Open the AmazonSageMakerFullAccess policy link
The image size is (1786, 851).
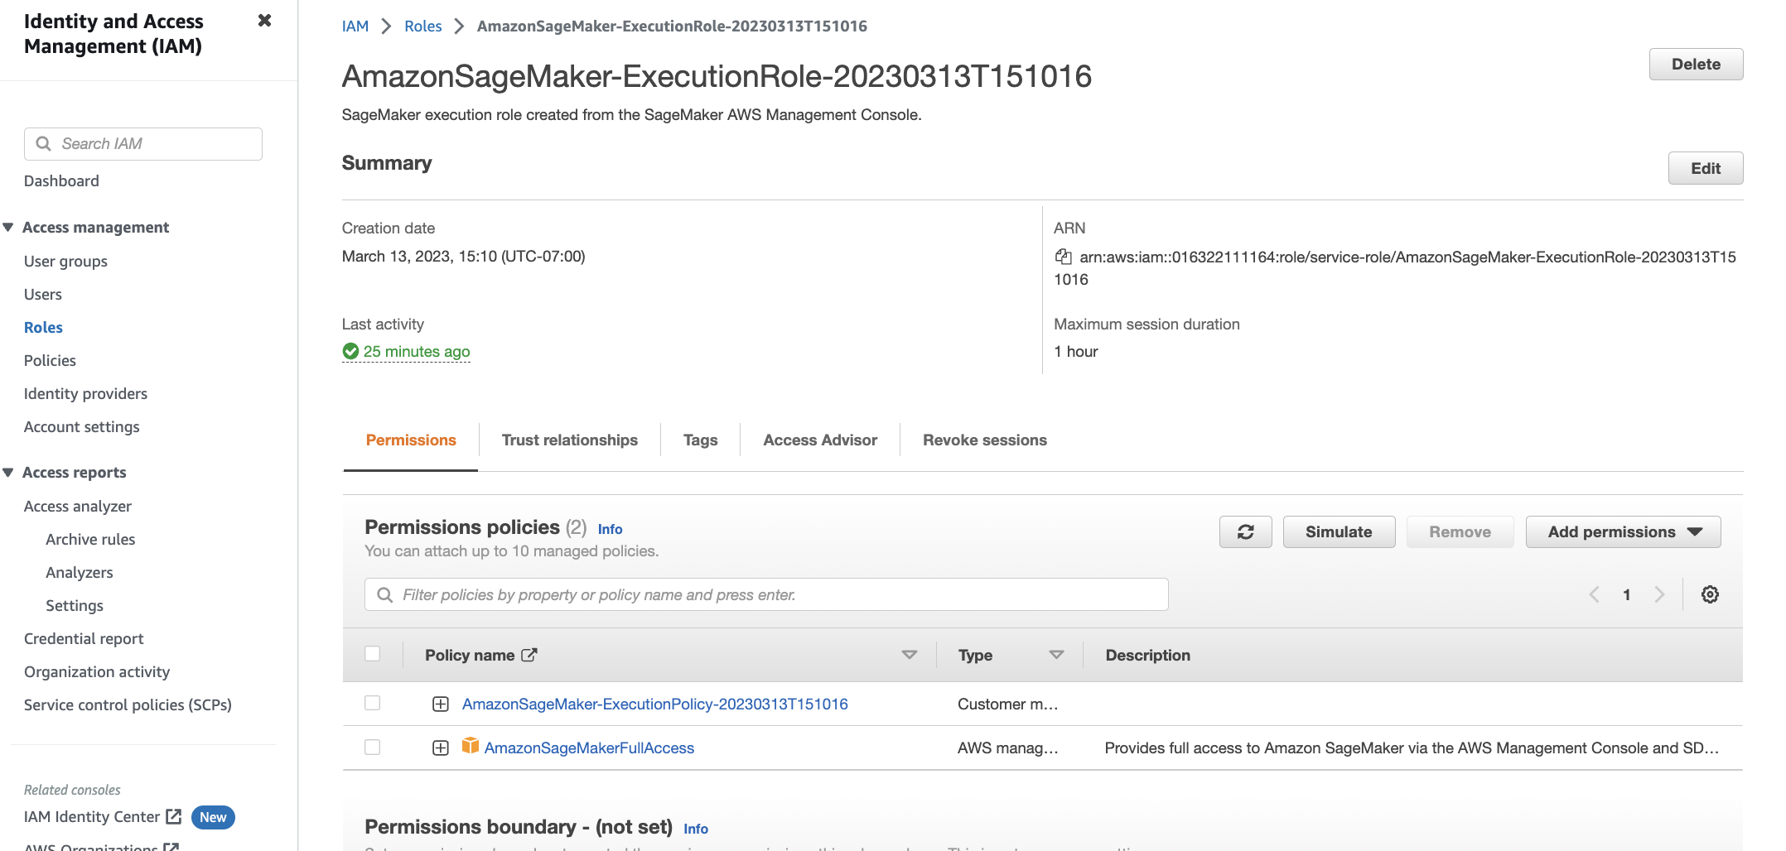click(589, 748)
